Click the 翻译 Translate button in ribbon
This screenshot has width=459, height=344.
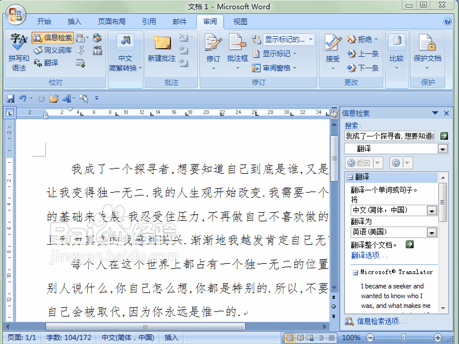[x=46, y=62]
